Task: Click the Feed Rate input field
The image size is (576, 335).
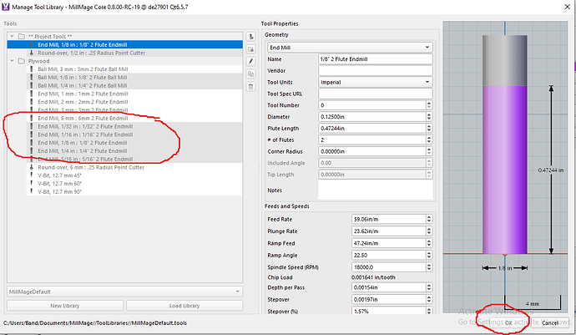Action: coord(387,218)
